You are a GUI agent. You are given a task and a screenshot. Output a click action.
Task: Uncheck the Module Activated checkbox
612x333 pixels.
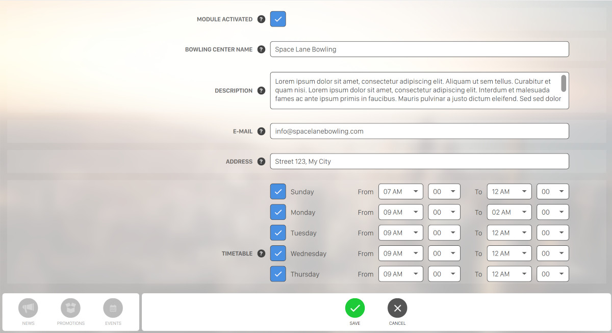(278, 19)
